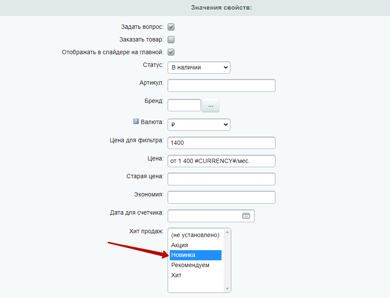This screenshot has height=298, width=390.
Task: Choose Хит in the Хит продаж list
Action: pyautogui.click(x=196, y=275)
